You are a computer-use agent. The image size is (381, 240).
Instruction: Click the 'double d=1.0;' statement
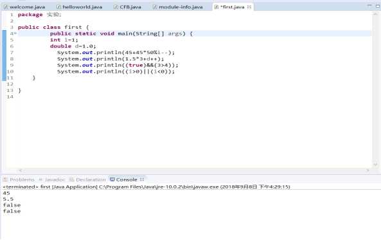[73, 46]
